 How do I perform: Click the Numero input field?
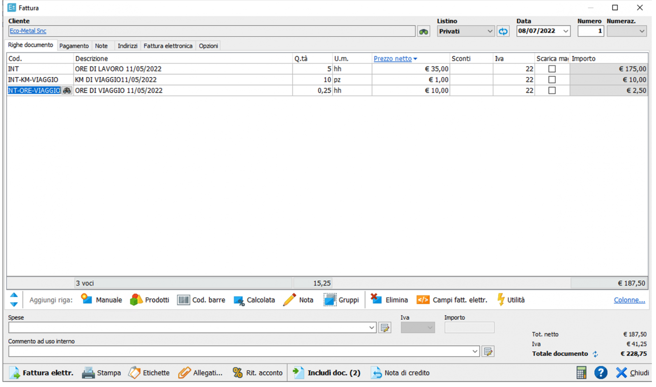tap(590, 31)
